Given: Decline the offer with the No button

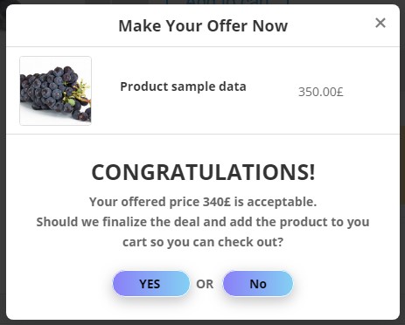Looking at the screenshot, I should 258,284.
